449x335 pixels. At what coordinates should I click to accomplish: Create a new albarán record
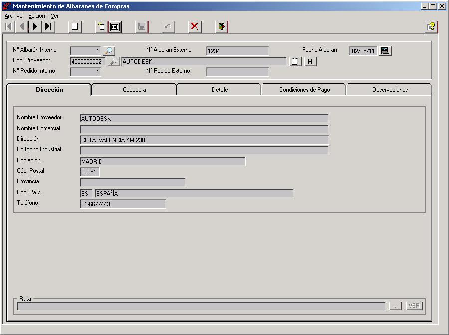click(101, 27)
